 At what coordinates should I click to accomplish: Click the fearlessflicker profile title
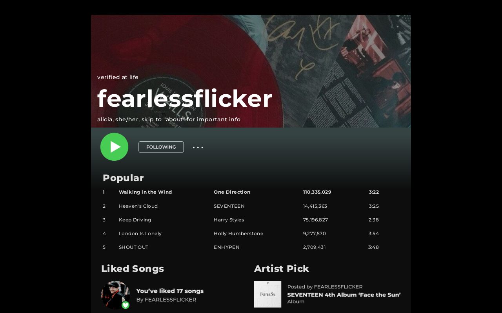(185, 98)
